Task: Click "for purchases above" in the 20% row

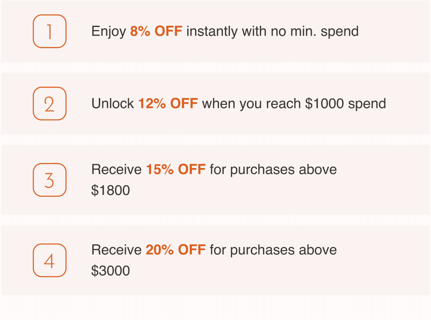Action: coord(273,250)
